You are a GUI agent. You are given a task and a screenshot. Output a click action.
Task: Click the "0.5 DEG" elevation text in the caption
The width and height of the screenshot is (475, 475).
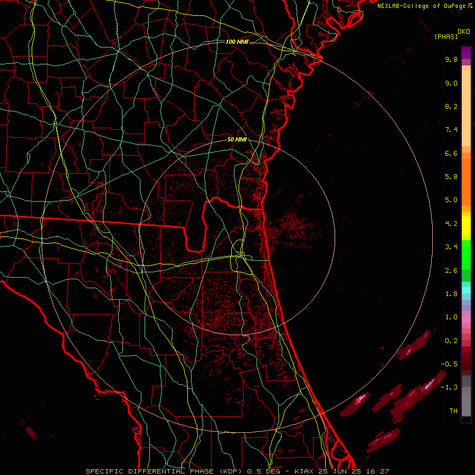tap(263, 471)
